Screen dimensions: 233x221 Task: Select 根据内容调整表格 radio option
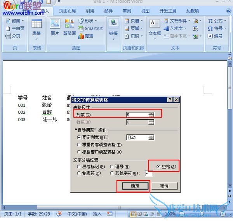coord(99,144)
